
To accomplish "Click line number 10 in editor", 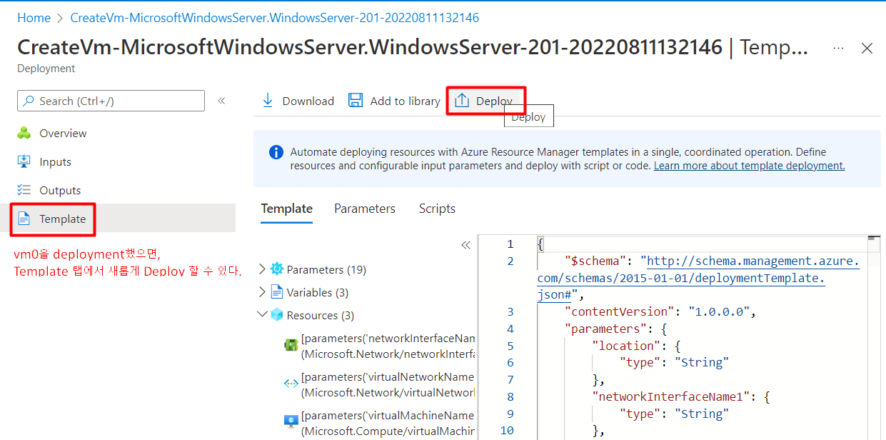I will tap(507, 430).
